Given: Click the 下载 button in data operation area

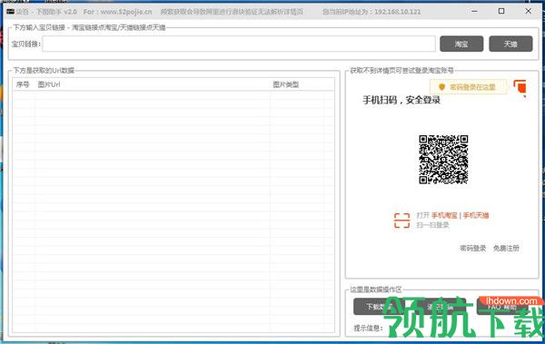Looking at the screenshot, I should (x=379, y=307).
